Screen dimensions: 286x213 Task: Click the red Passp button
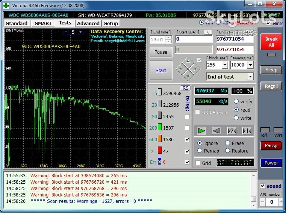pyautogui.click(x=271, y=145)
